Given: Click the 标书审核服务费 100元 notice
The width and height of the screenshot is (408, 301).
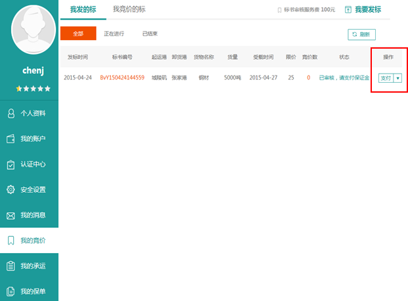Looking at the screenshot, I should (309, 10).
